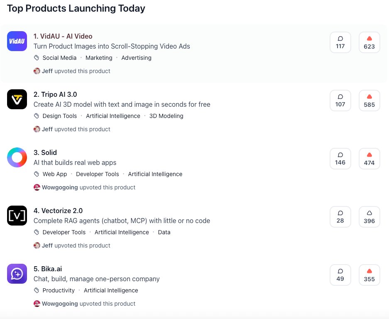Viewport: 389px width, 319px height.
Task: Click the Bika.ai purple chat logo
Action: [x=17, y=274]
